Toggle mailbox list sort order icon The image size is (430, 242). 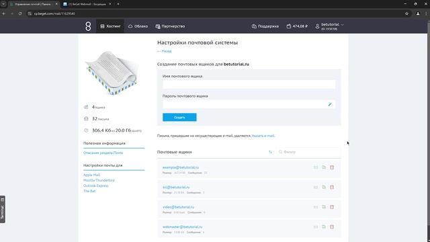pos(270,152)
